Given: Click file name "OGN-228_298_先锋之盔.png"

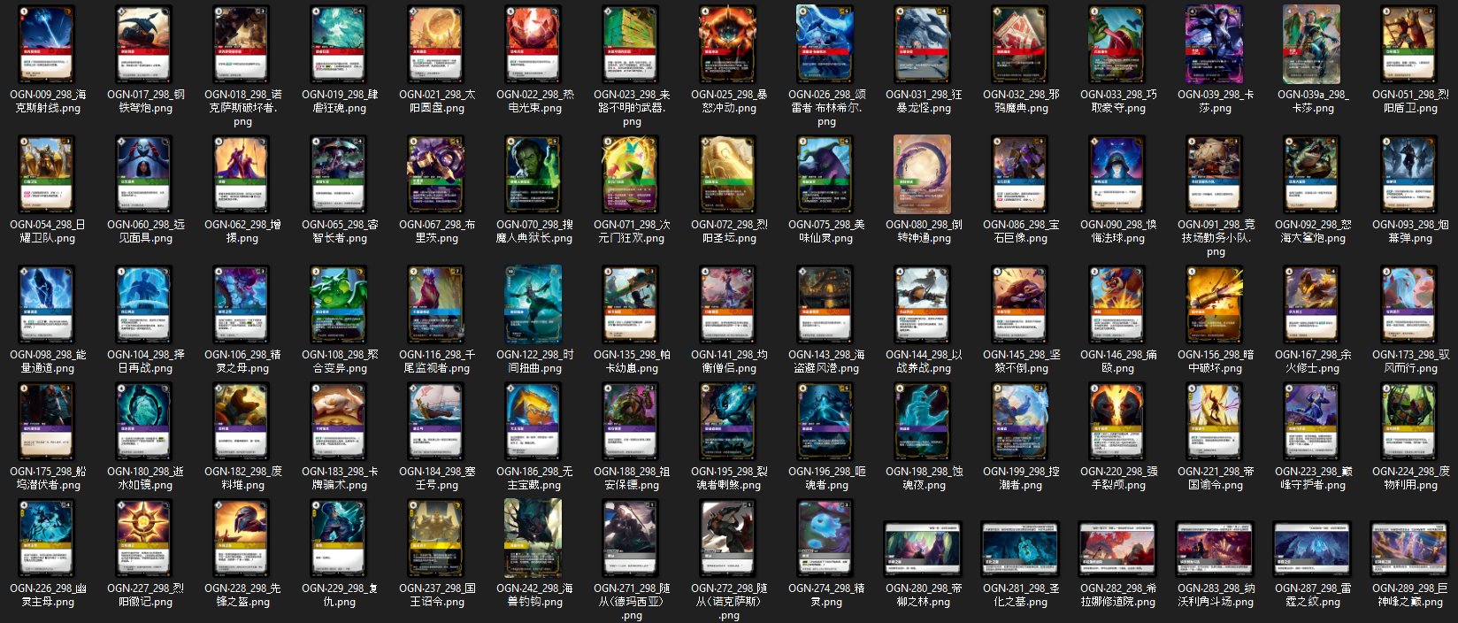Looking at the screenshot, I should coord(242,595).
